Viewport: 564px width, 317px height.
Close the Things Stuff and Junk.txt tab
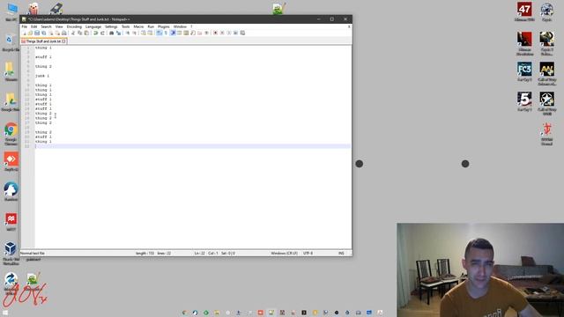(x=63, y=41)
